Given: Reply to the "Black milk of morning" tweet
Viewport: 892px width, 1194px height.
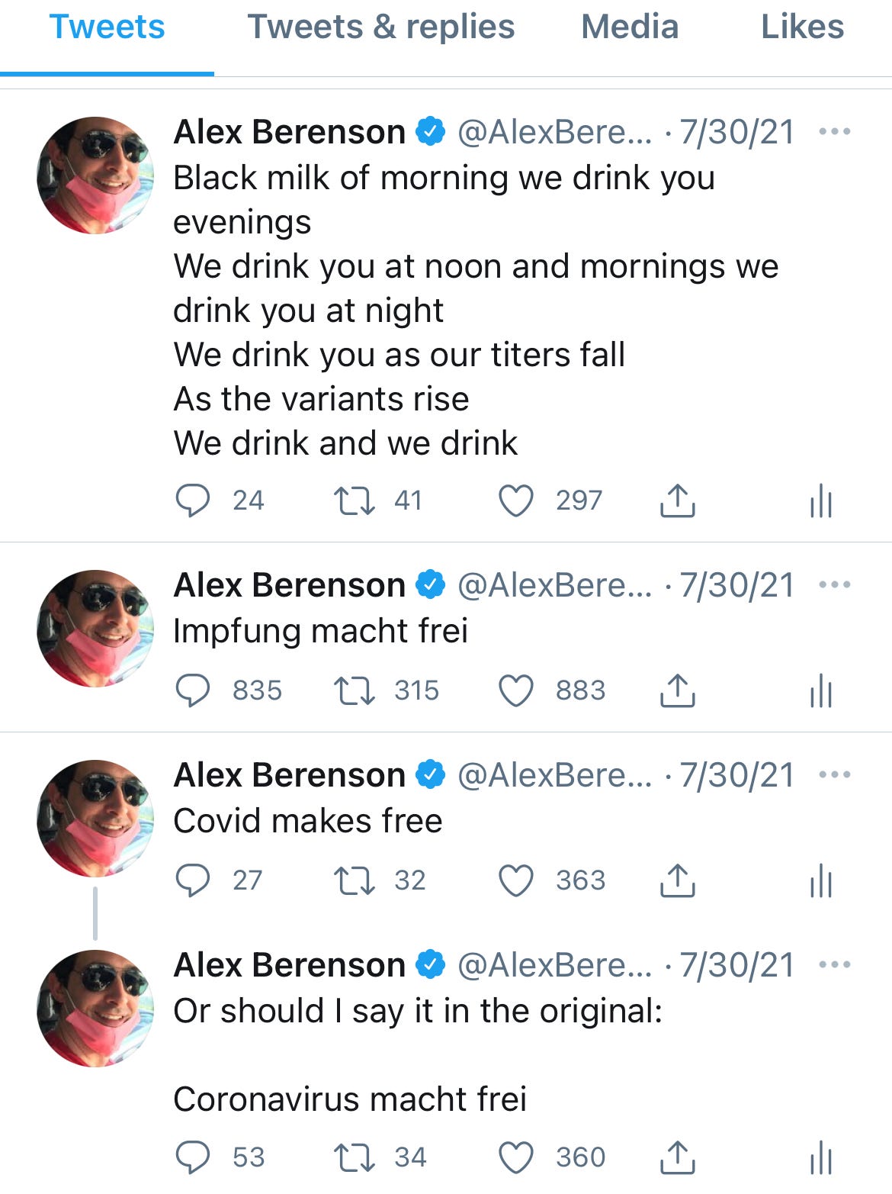Looking at the screenshot, I should (194, 500).
